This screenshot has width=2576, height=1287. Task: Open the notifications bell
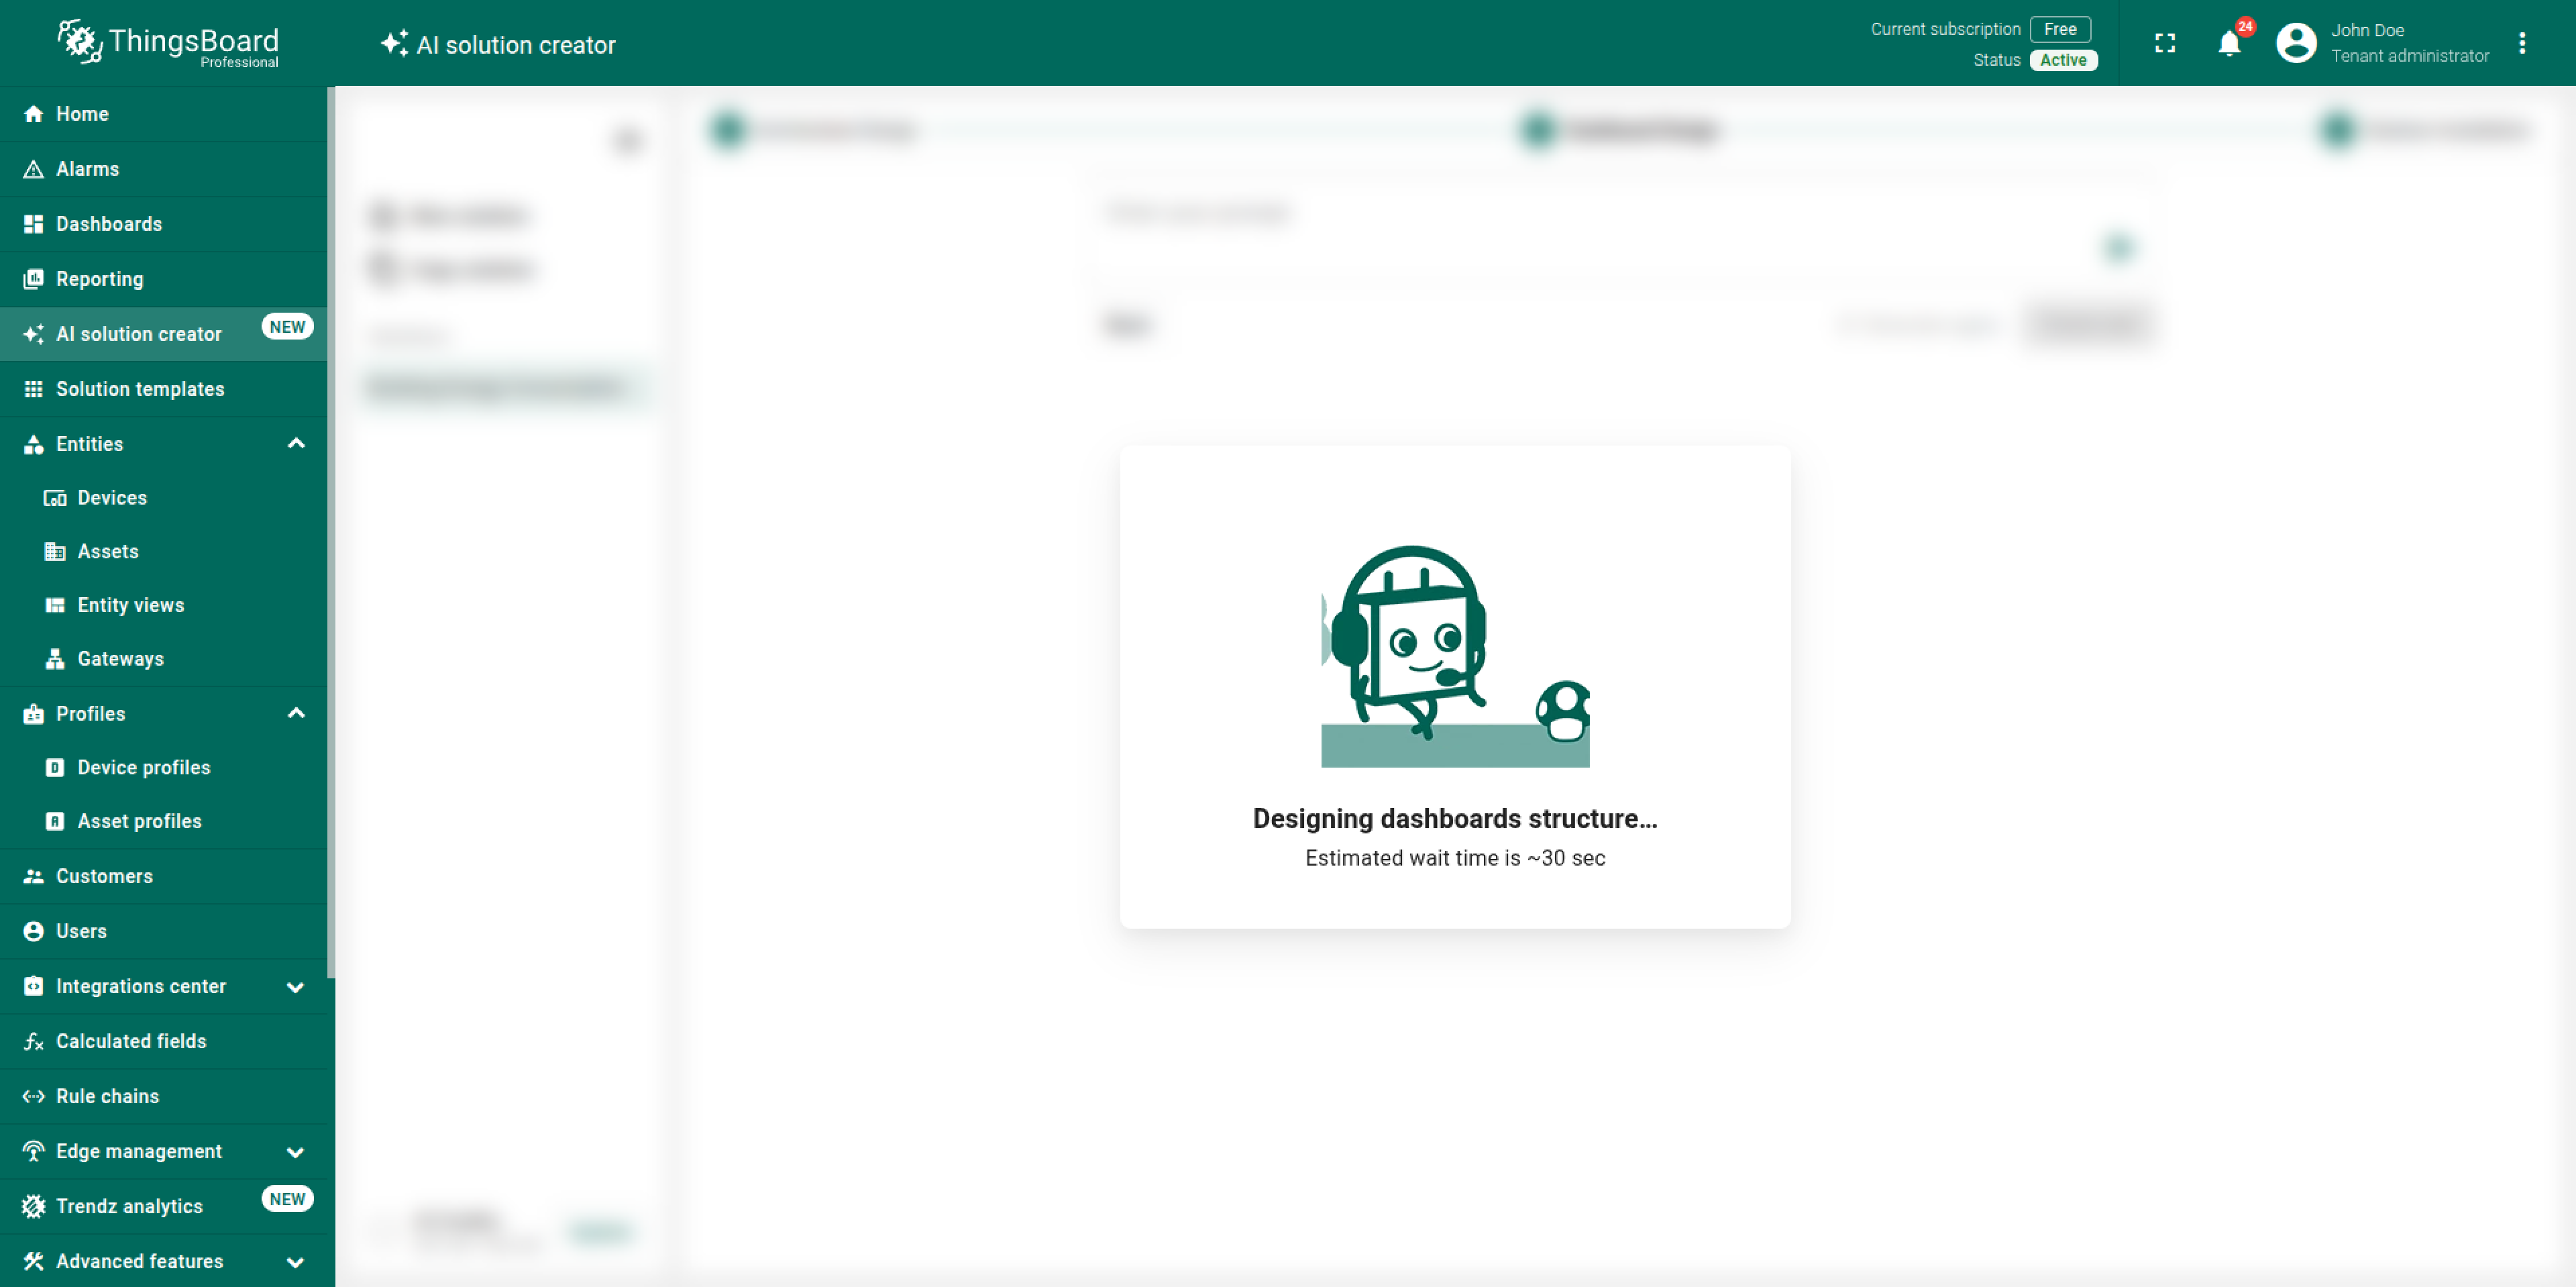(x=2228, y=43)
